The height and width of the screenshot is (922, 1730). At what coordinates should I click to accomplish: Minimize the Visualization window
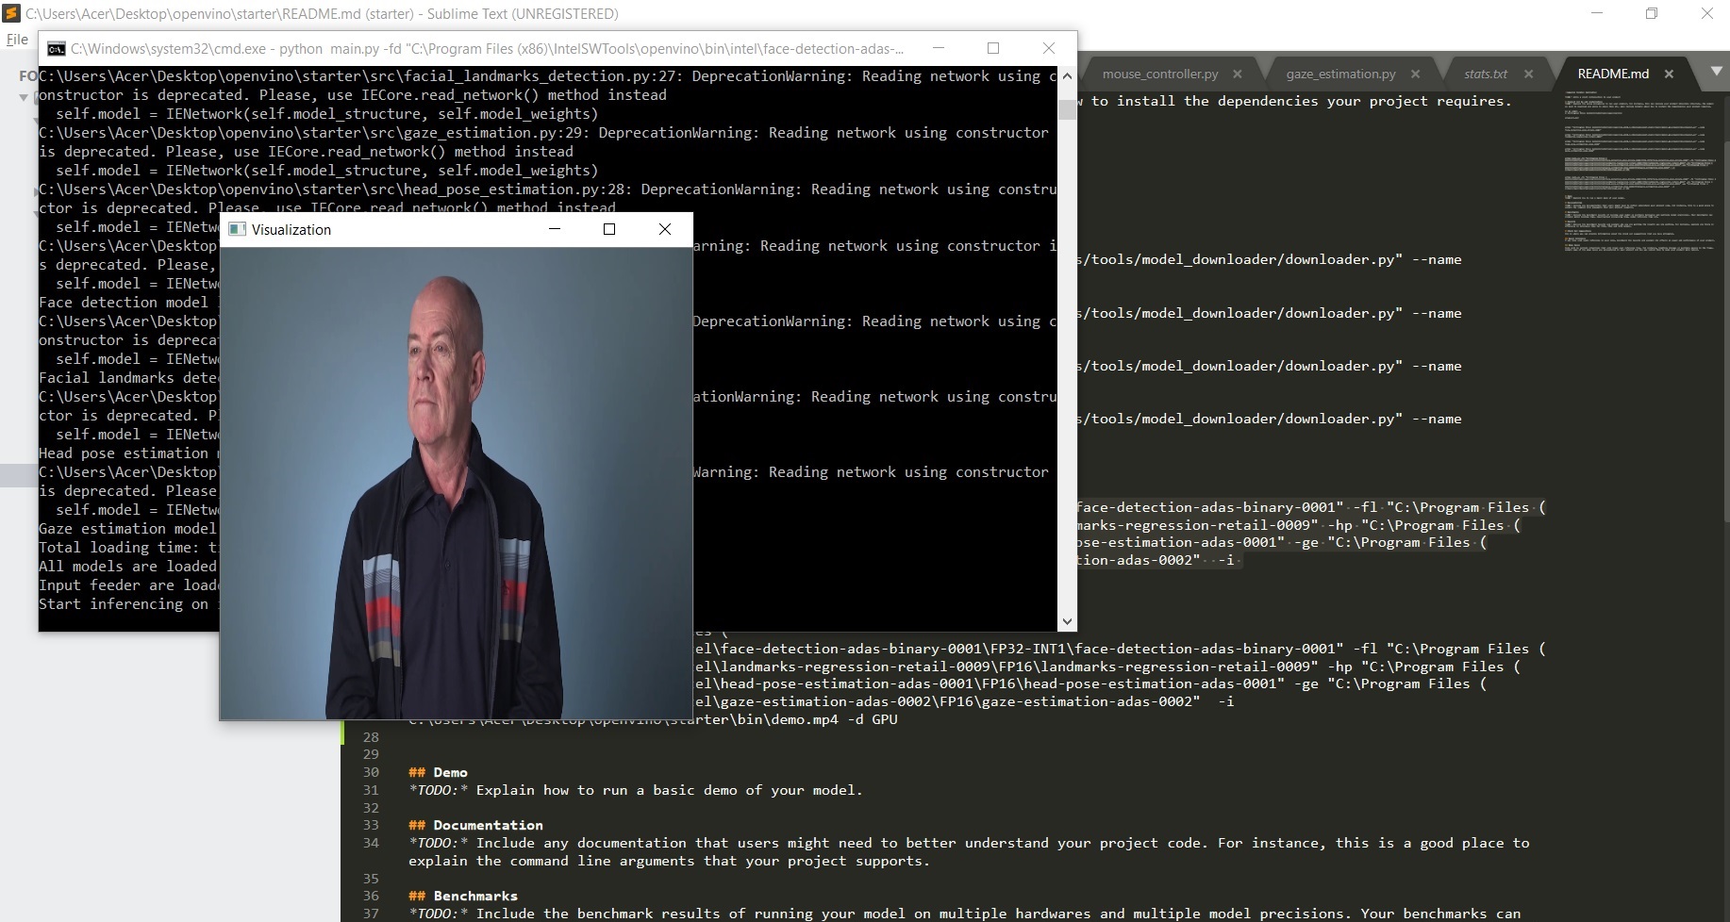(555, 229)
